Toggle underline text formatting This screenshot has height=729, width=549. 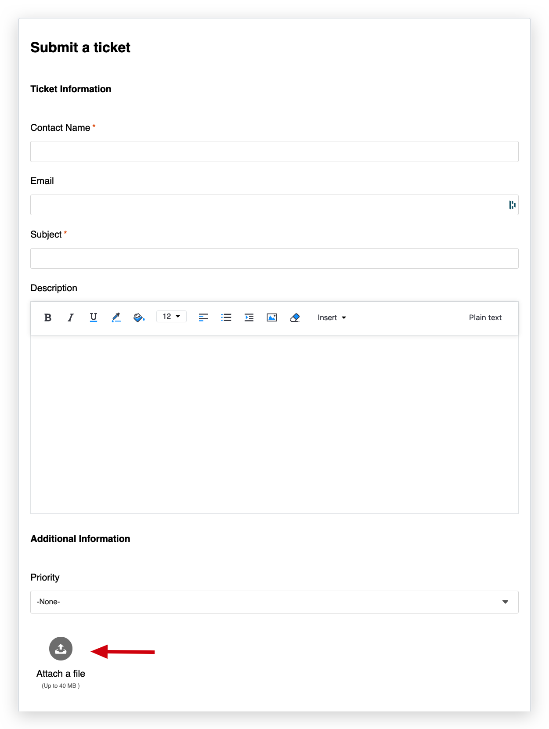click(x=93, y=318)
